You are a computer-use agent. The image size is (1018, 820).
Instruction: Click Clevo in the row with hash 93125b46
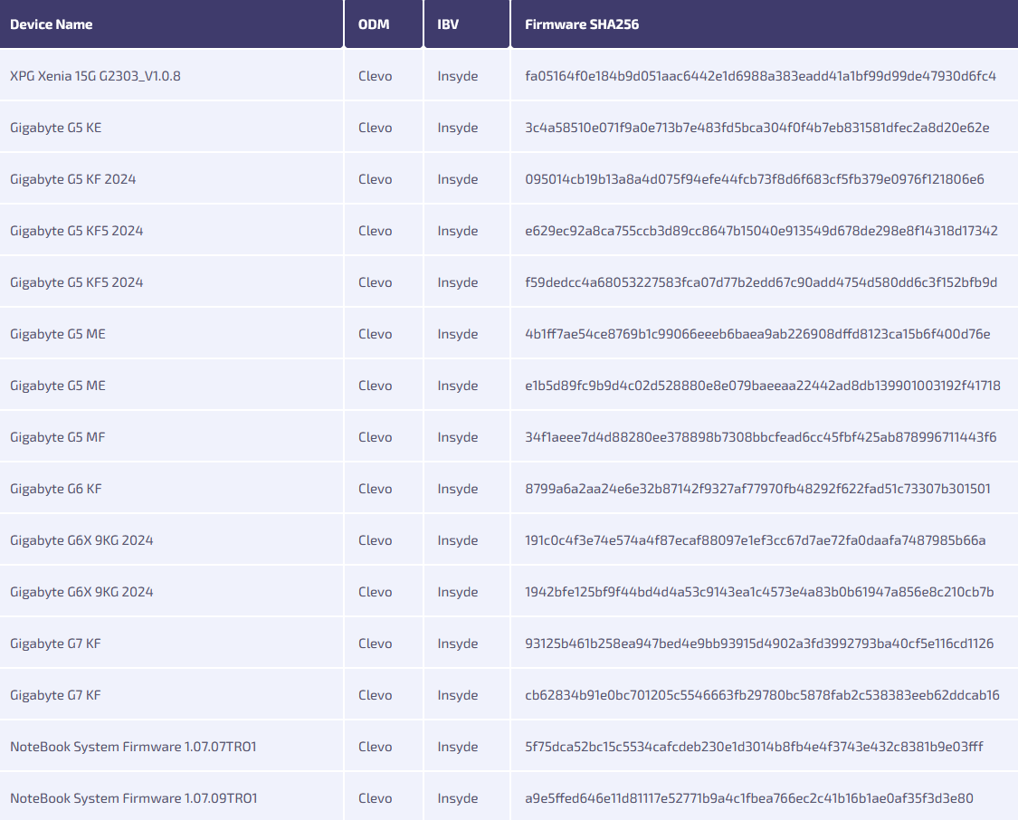pyautogui.click(x=376, y=644)
